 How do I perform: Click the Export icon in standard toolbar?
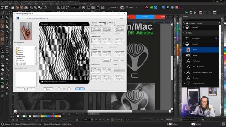pyautogui.click(x=63, y=7)
